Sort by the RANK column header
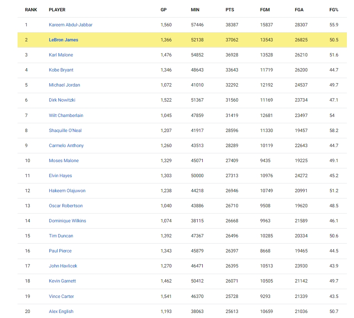 click(31, 10)
